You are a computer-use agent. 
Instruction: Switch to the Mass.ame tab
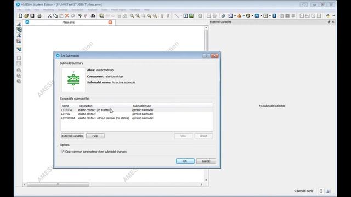click(69, 22)
